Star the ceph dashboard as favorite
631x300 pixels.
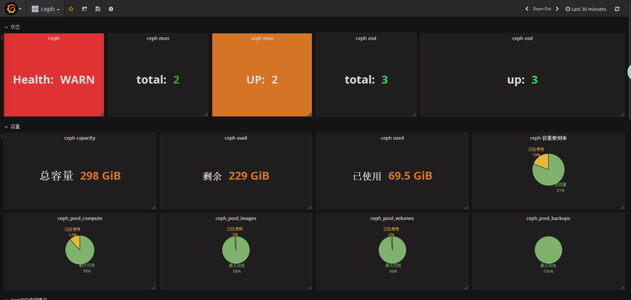pyautogui.click(x=71, y=9)
